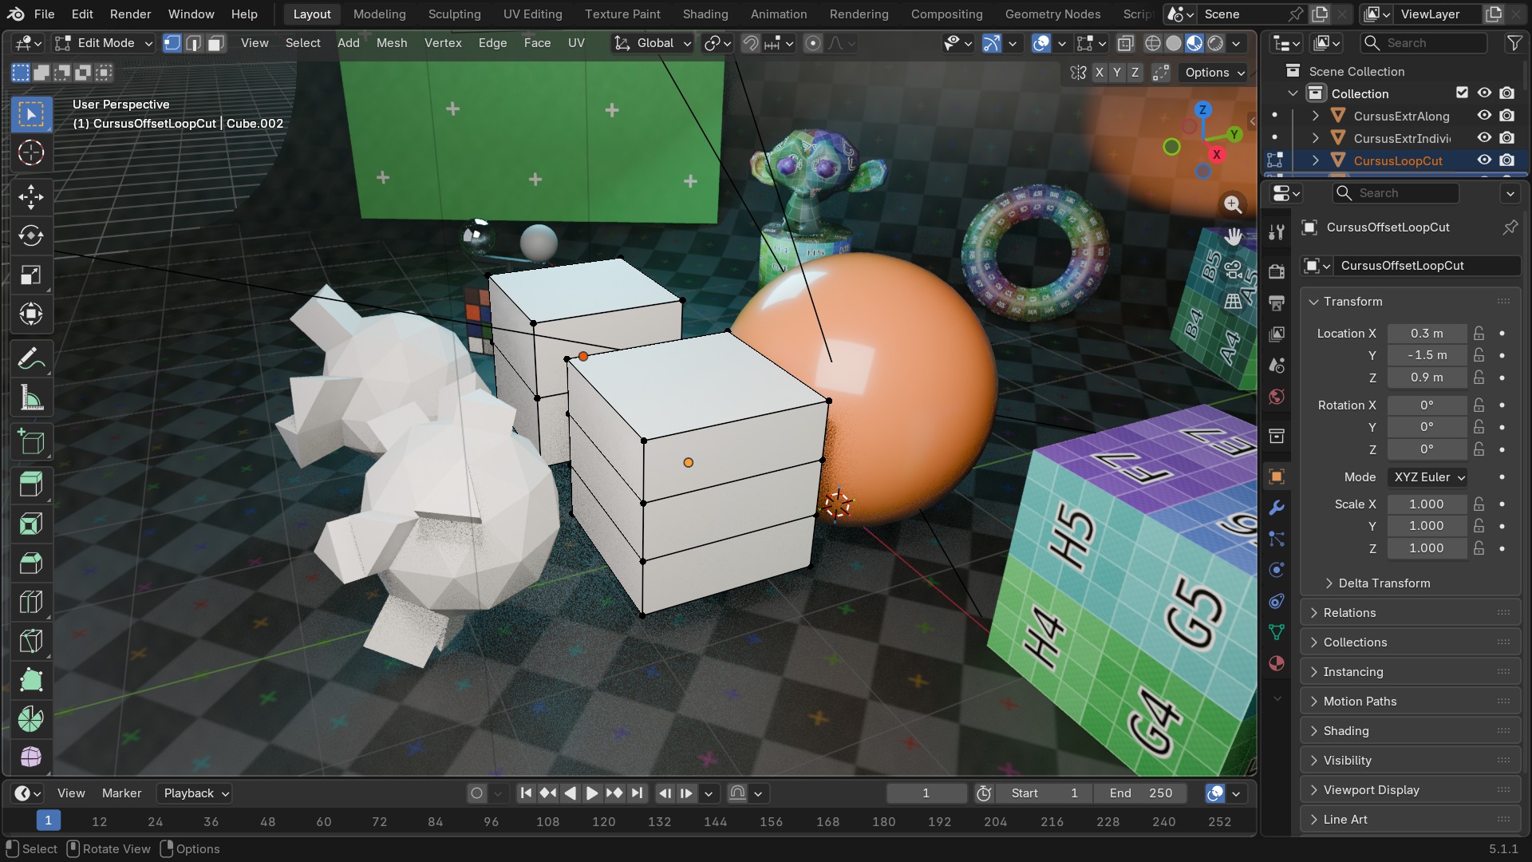Switch to the Sculpting workspace tab
The width and height of the screenshot is (1532, 862).
point(454,14)
